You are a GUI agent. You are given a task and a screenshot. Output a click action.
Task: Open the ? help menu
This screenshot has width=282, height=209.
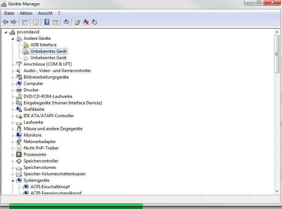(x=59, y=13)
